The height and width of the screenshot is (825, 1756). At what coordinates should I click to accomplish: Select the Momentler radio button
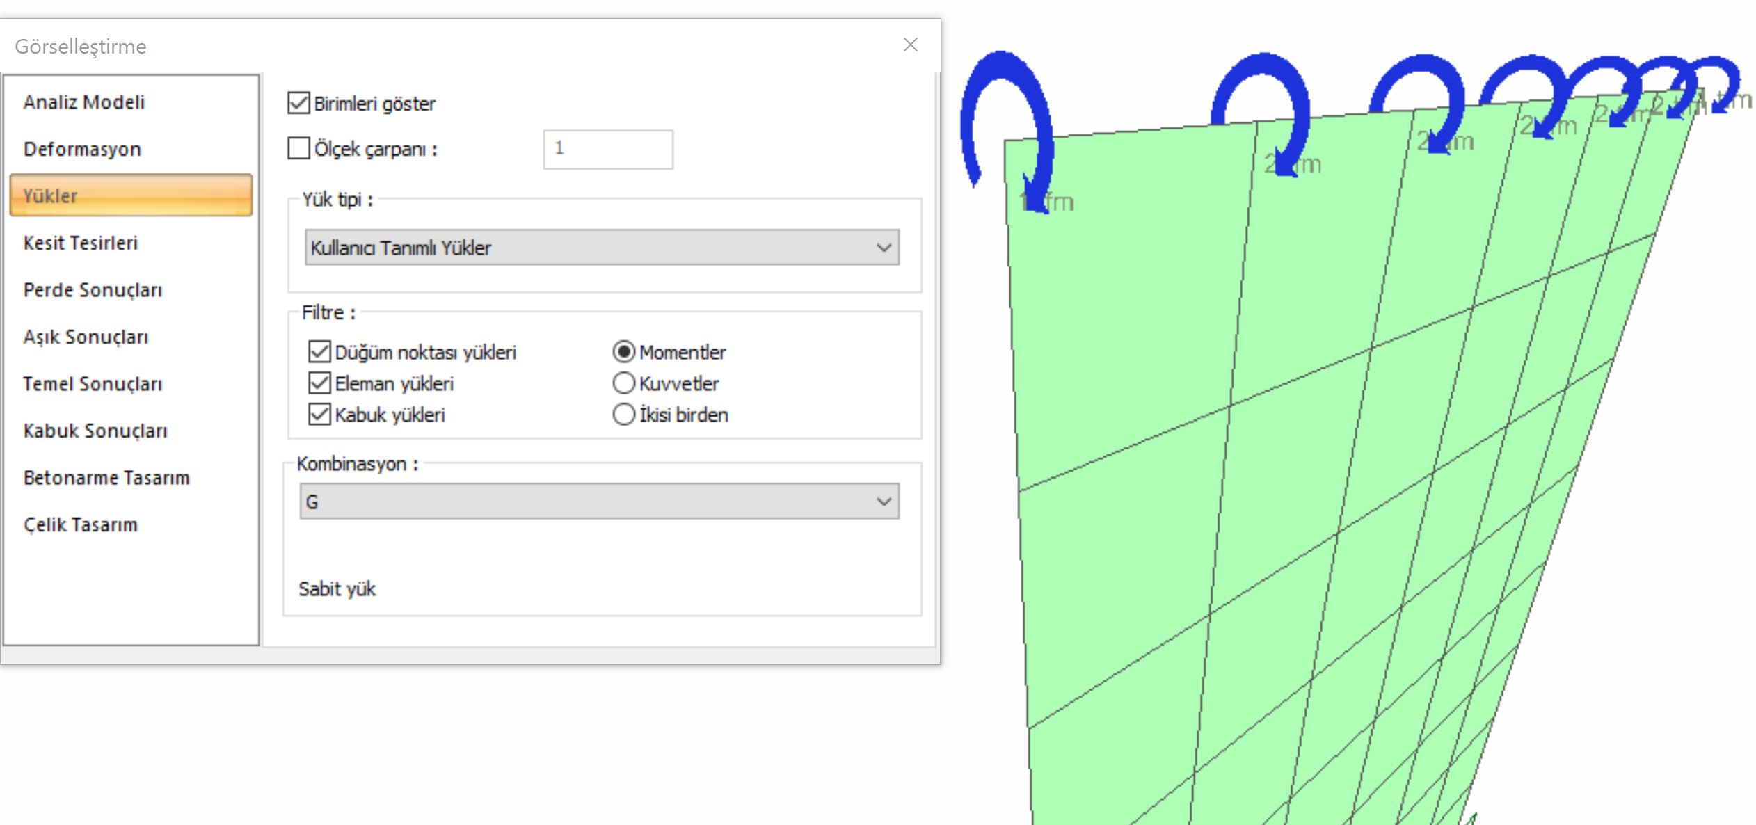click(624, 352)
